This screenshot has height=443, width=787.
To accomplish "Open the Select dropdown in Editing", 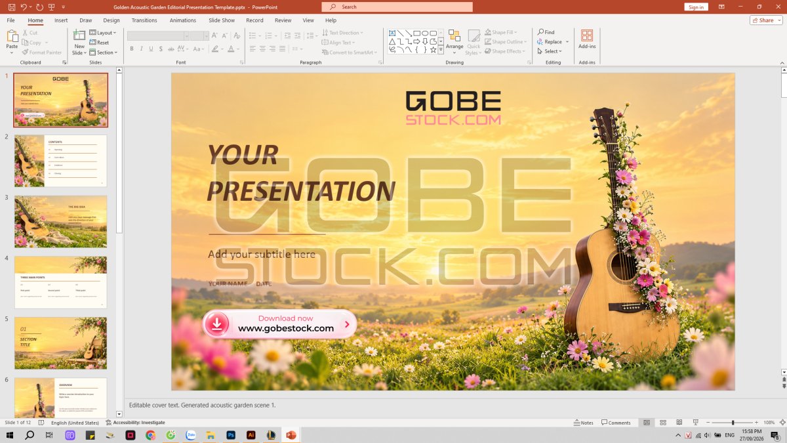I will click(x=550, y=51).
